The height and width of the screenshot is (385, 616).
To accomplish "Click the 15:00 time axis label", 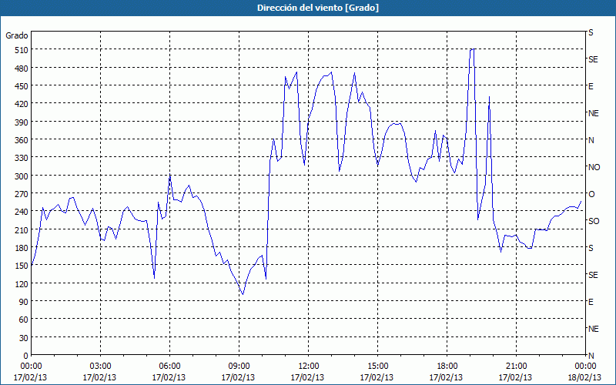I will point(377,367).
